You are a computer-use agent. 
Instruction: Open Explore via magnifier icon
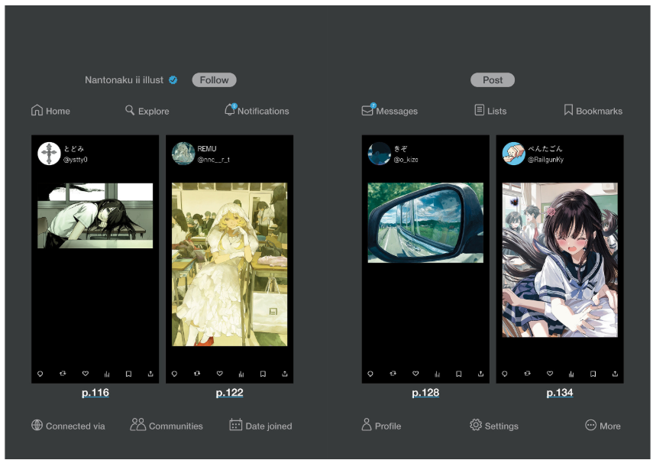130,110
